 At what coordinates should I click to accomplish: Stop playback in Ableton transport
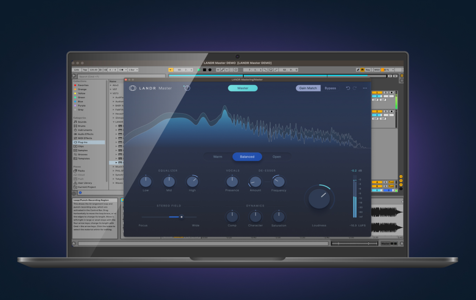[x=204, y=70]
